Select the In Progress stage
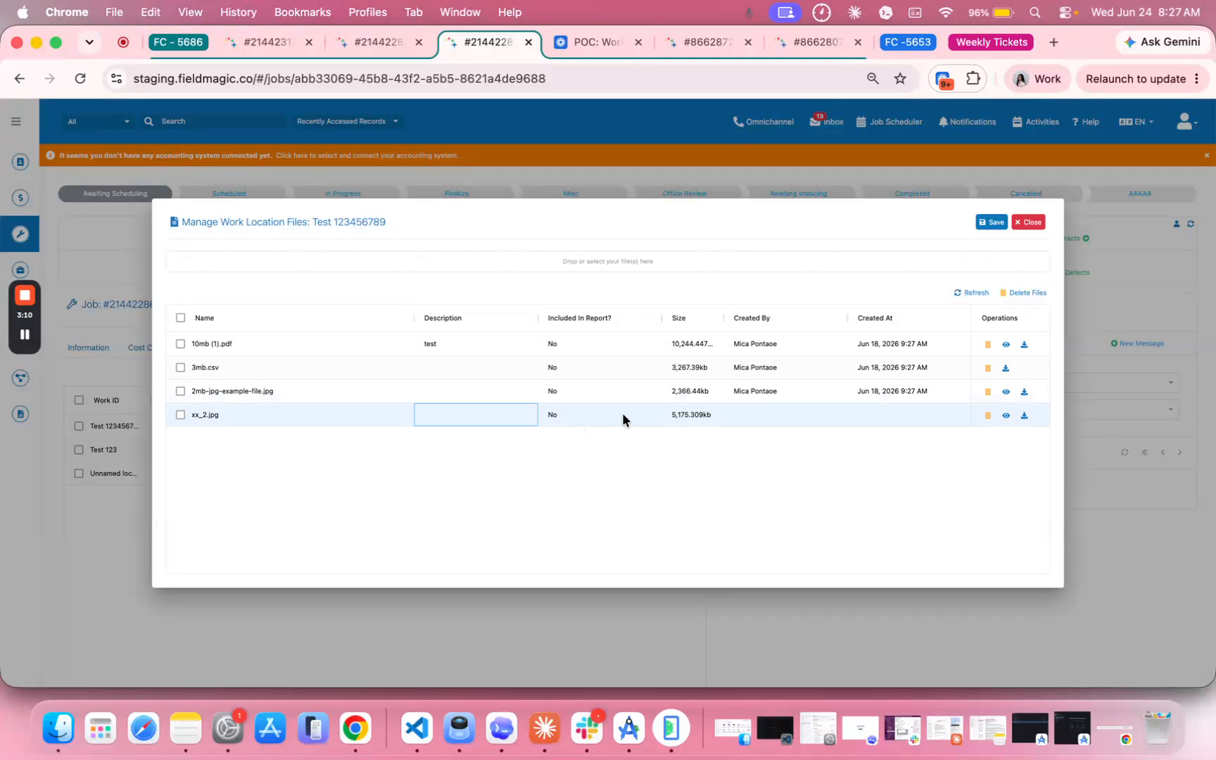The width and height of the screenshot is (1216, 760). pyautogui.click(x=343, y=194)
